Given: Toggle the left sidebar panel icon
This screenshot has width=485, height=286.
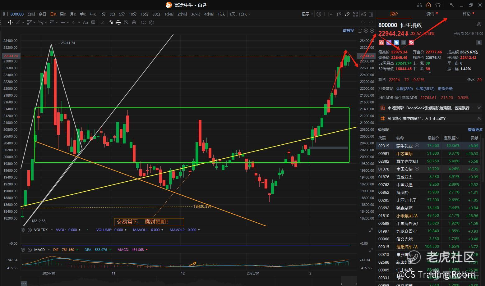Looking at the screenshot, I should tap(5, 14).
